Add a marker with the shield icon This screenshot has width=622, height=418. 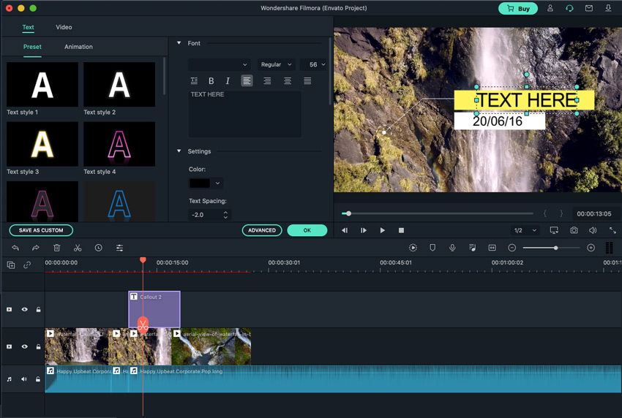click(x=432, y=248)
